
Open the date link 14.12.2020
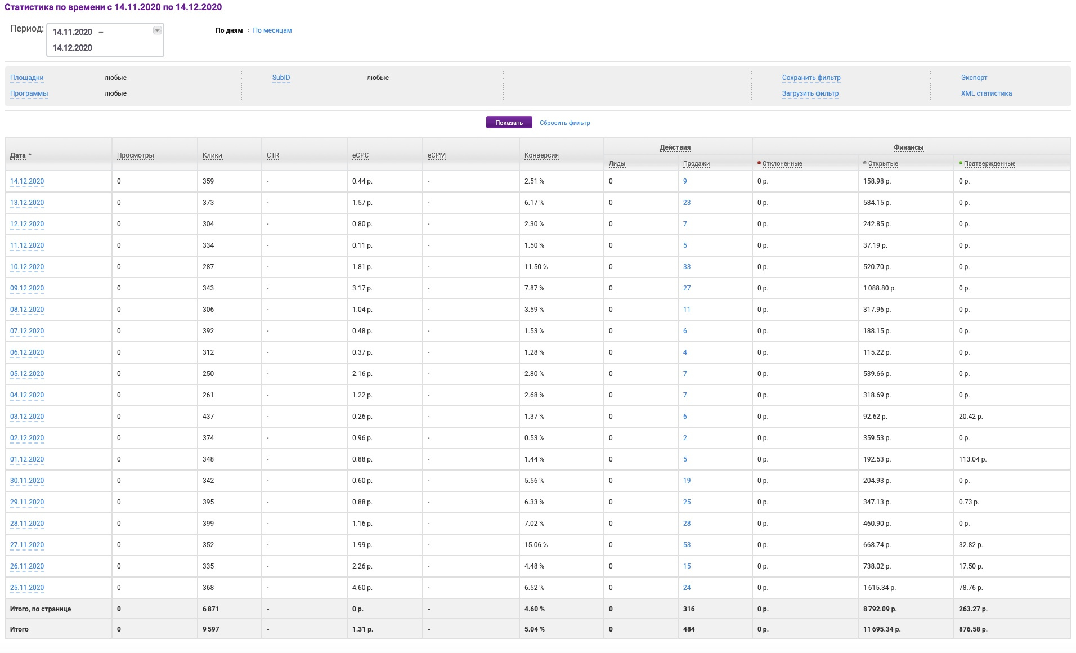pos(27,181)
